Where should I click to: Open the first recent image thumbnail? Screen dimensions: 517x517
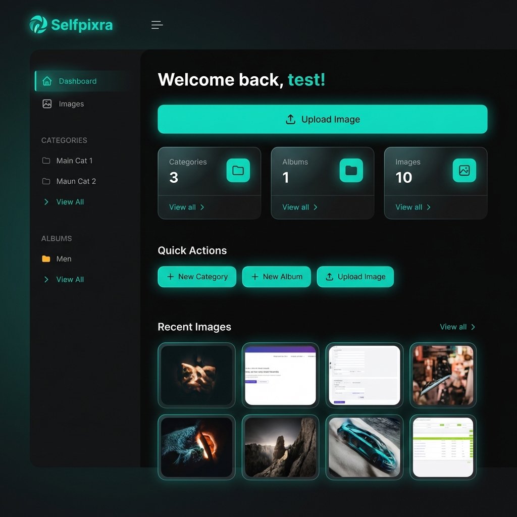coord(196,375)
